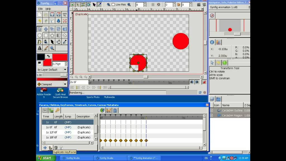The width and height of the screenshot is (286, 161).
Task: Click the Duplicate Keyframe icon
Action: pyautogui.click(x=50, y=148)
